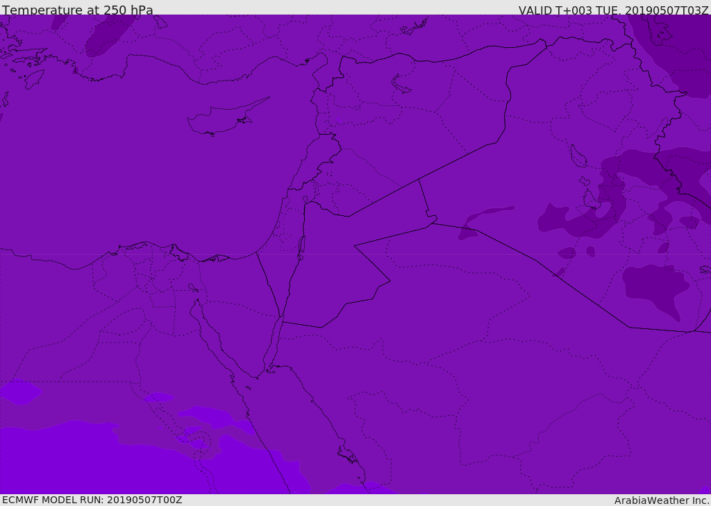Click the Dead Sea outline
Screen dimensions: 711x506
coord(301,245)
